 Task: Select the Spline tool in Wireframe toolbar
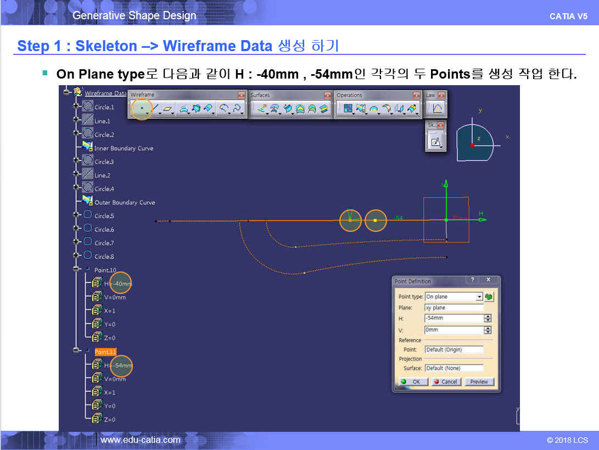[x=237, y=109]
